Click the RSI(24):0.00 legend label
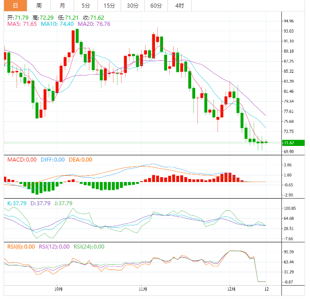 89,246
